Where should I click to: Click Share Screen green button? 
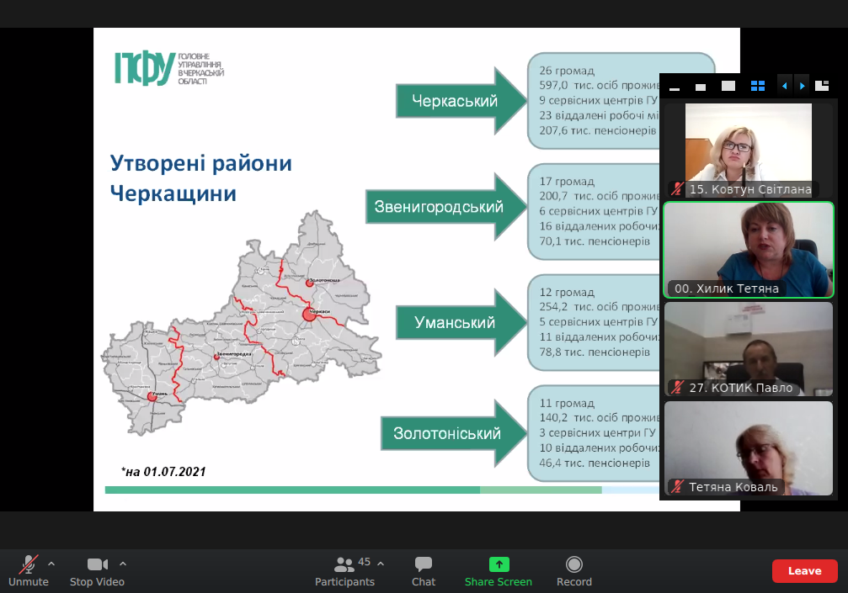coord(498,571)
